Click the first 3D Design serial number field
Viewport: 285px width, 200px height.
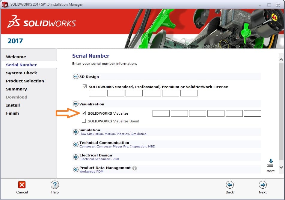(97, 93)
